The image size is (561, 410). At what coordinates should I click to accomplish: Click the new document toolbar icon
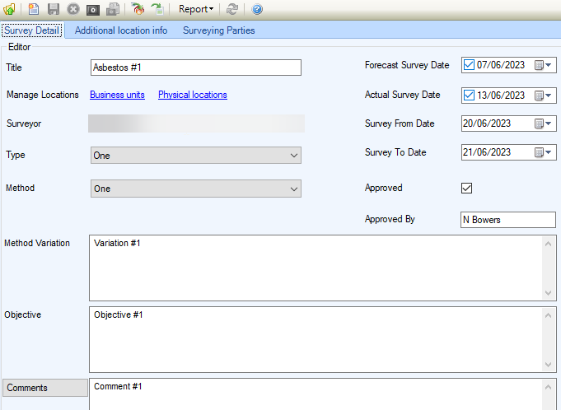point(34,9)
